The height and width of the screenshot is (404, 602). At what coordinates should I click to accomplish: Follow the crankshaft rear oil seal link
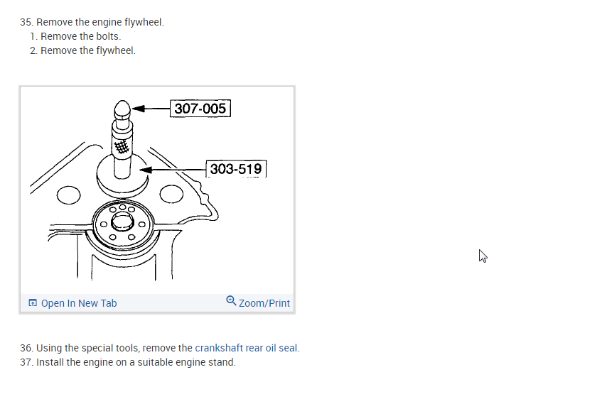pos(246,348)
